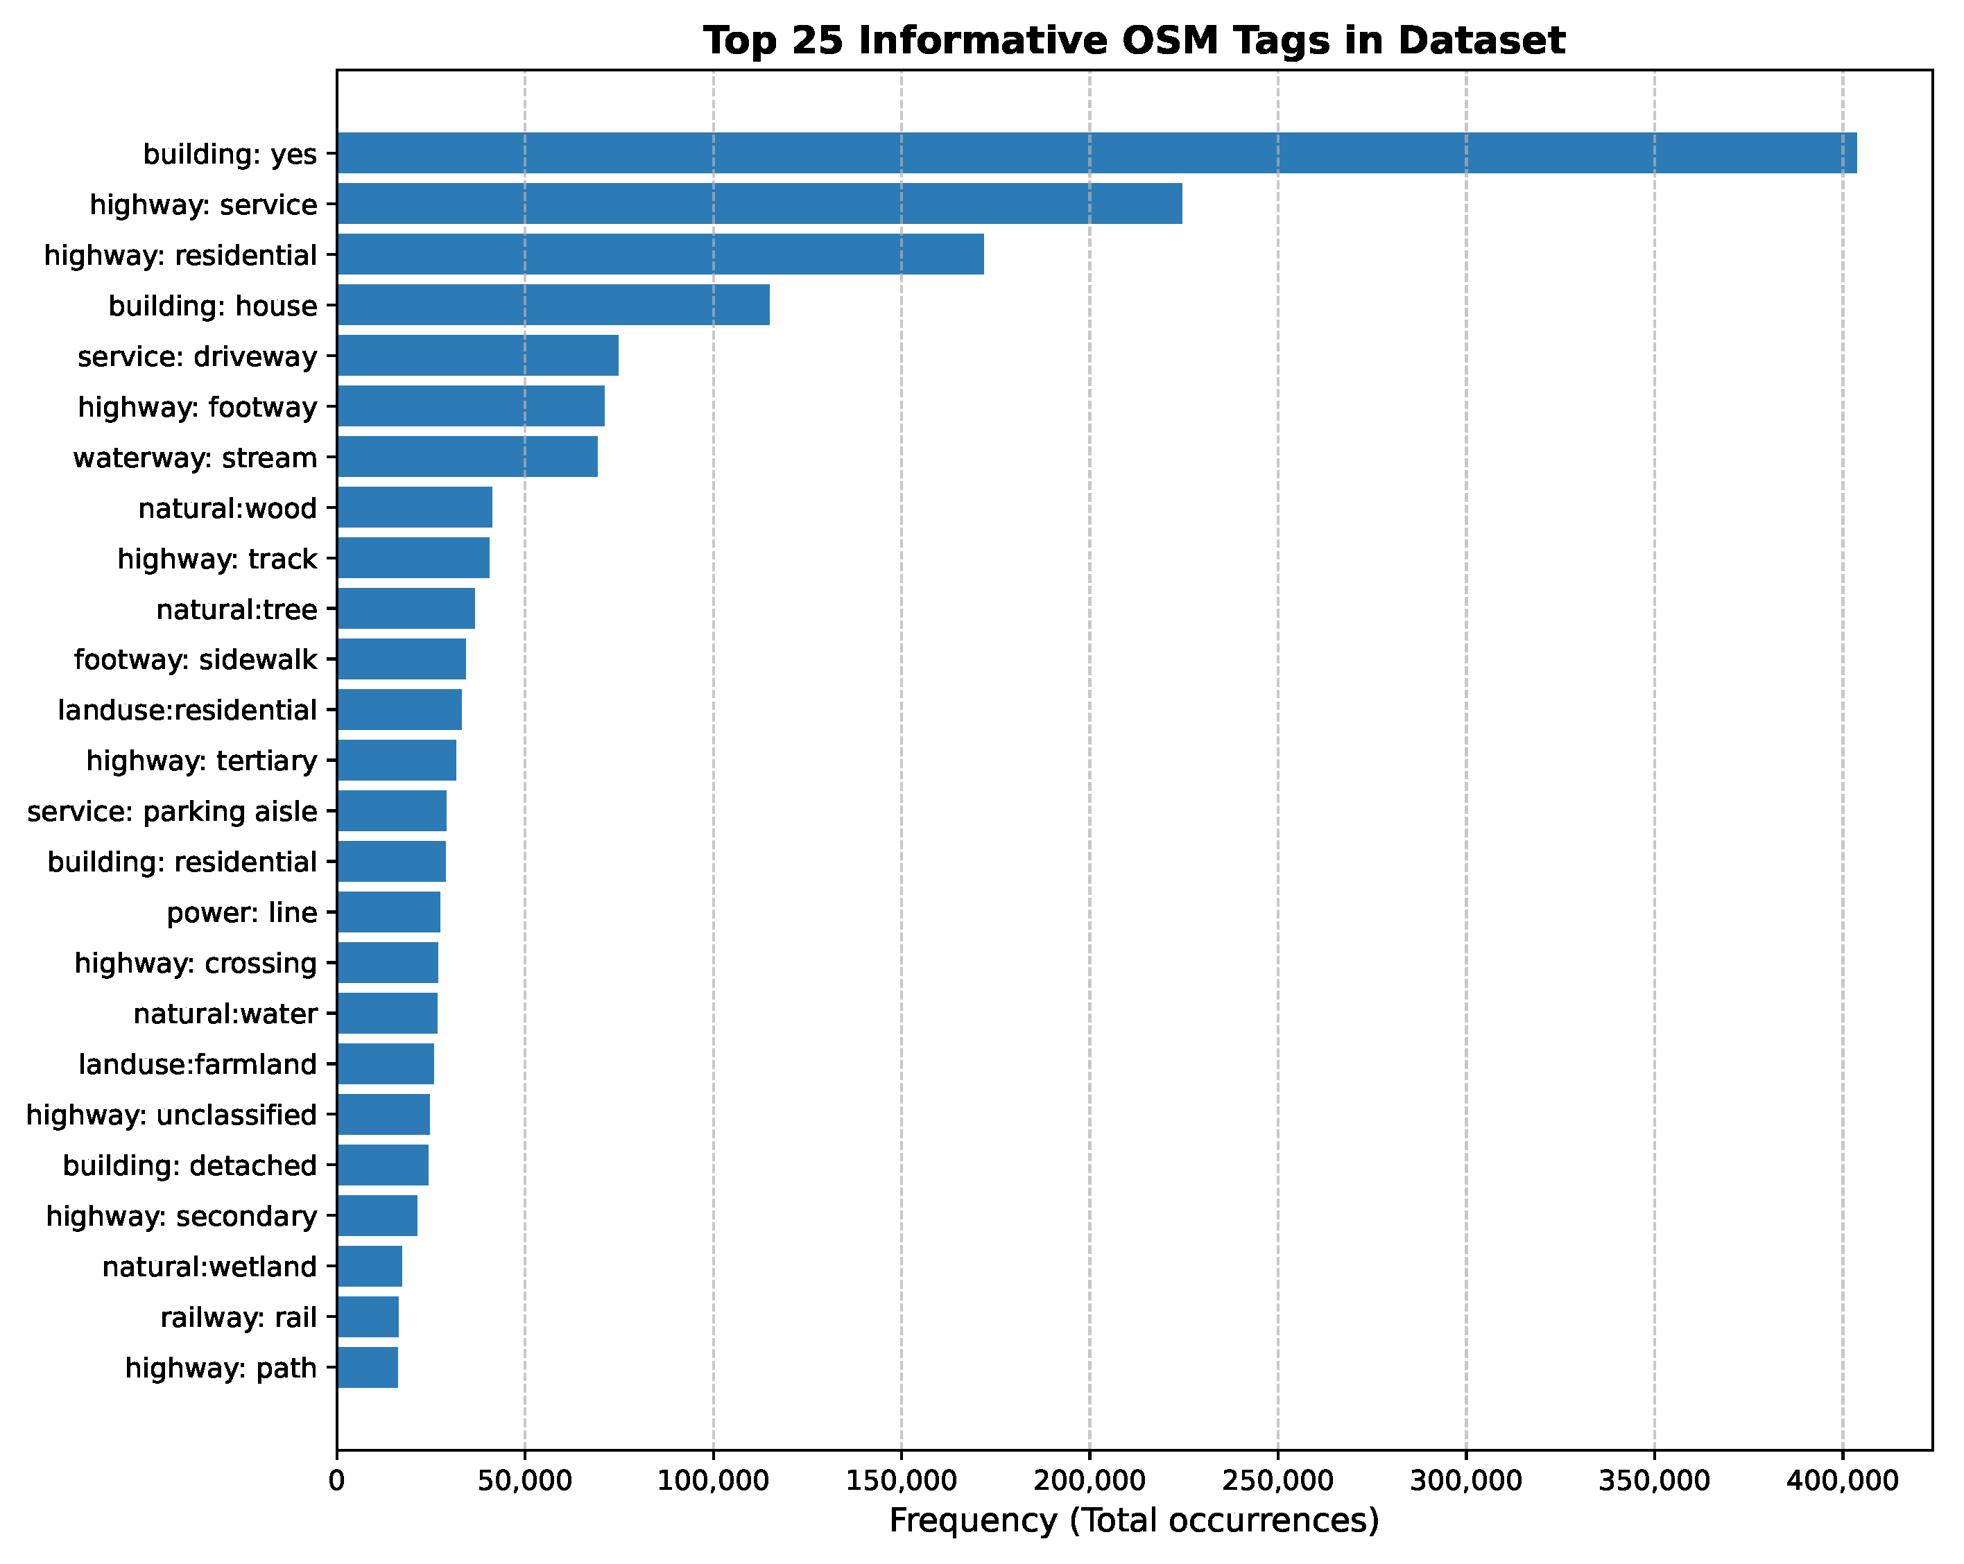This screenshot has height=1564, width=1964.
Task: Click the 'building: detached' label
Action: click(191, 1165)
